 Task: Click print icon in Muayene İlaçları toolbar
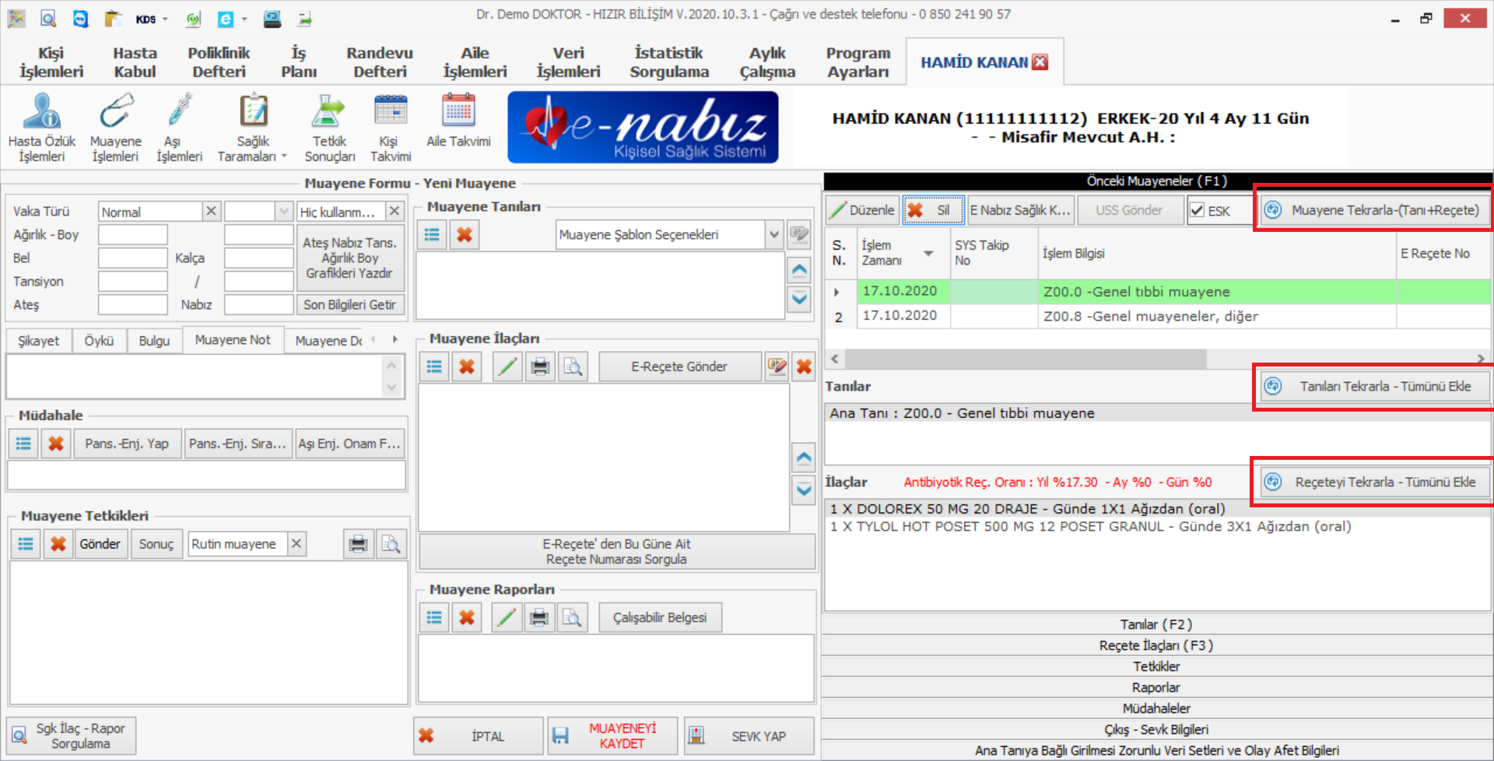540,366
